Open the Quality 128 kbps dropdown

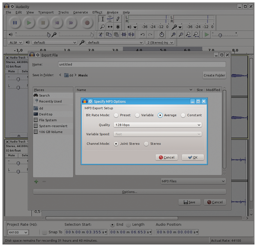[x=158, y=125]
